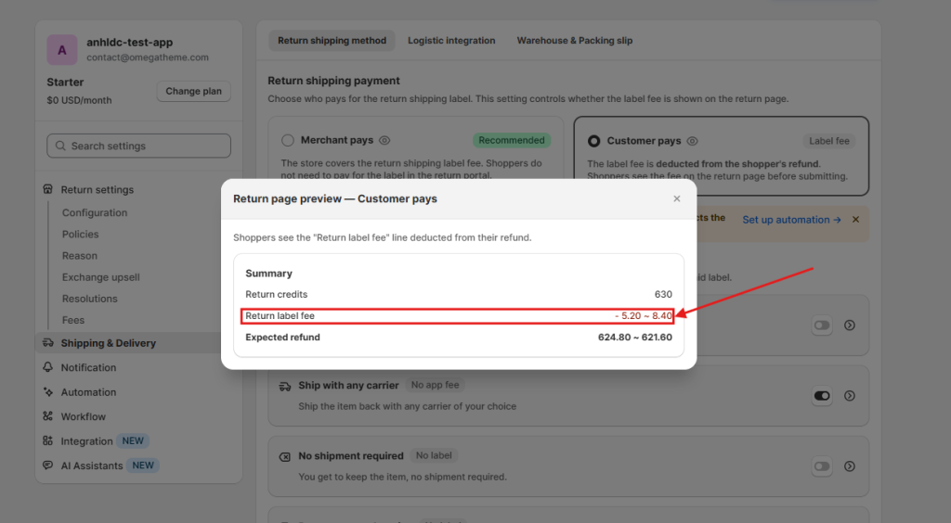
Task: Switch to Warehouse & Packing slip tab
Action: tap(574, 41)
